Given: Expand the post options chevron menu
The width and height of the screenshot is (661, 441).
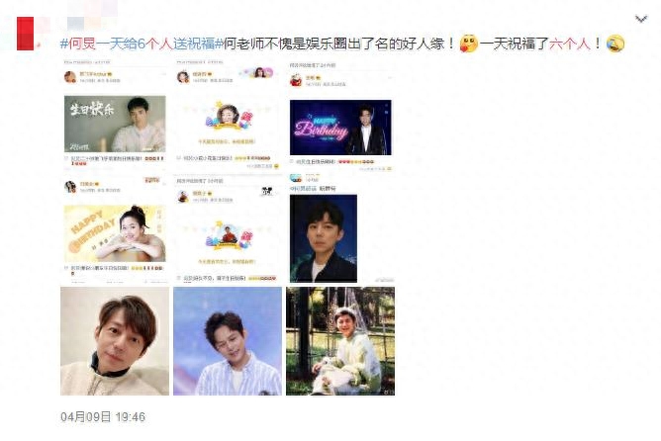Looking at the screenshot, I should pyautogui.click(x=641, y=19).
